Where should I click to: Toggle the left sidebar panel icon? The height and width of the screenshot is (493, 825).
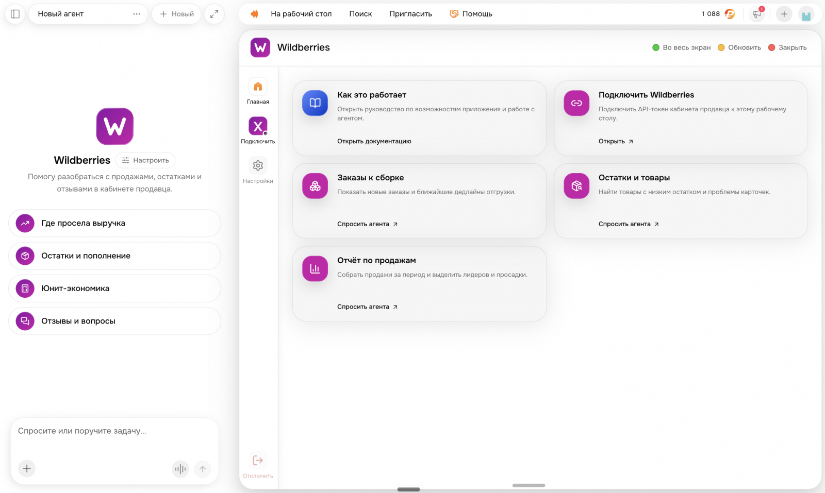(15, 14)
